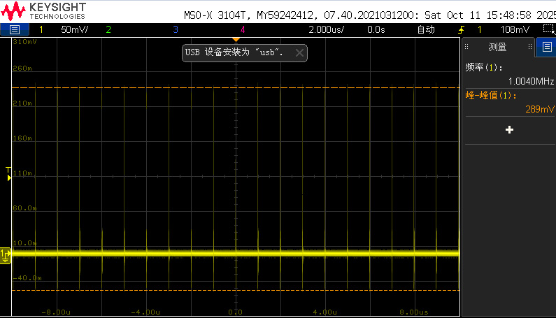Image resolution: width=556 pixels, height=318 pixels.
Task: Click the orange trigger position triangle
Action: (236, 39)
